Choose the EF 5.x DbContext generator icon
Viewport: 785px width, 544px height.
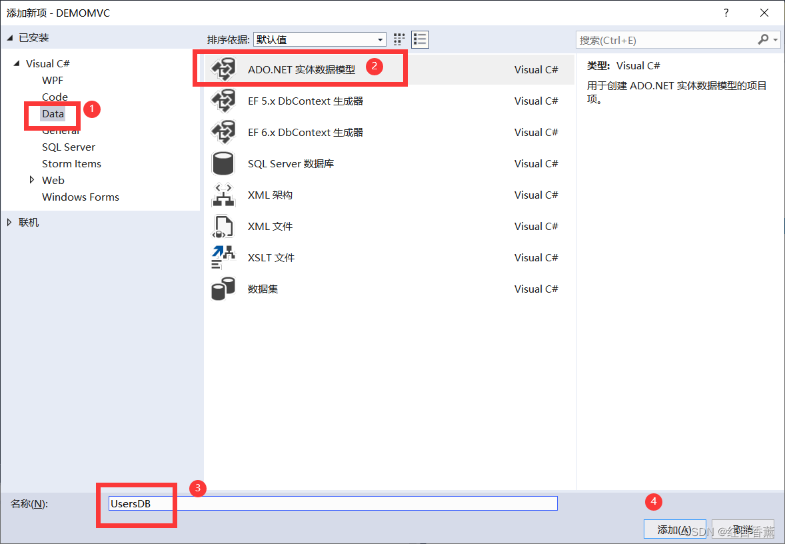pos(223,101)
